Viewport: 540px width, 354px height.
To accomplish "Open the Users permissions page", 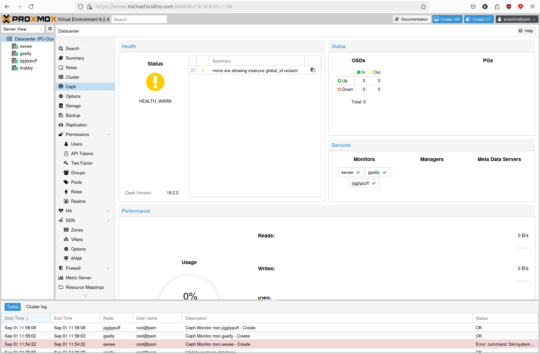I will (x=85, y=144).
